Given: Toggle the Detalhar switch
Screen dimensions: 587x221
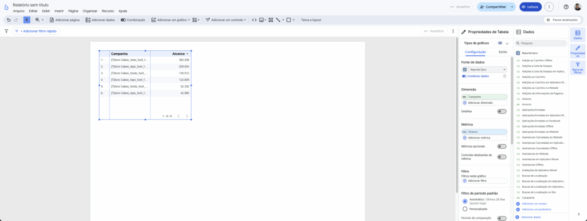Looking at the screenshot, I should point(502,112).
